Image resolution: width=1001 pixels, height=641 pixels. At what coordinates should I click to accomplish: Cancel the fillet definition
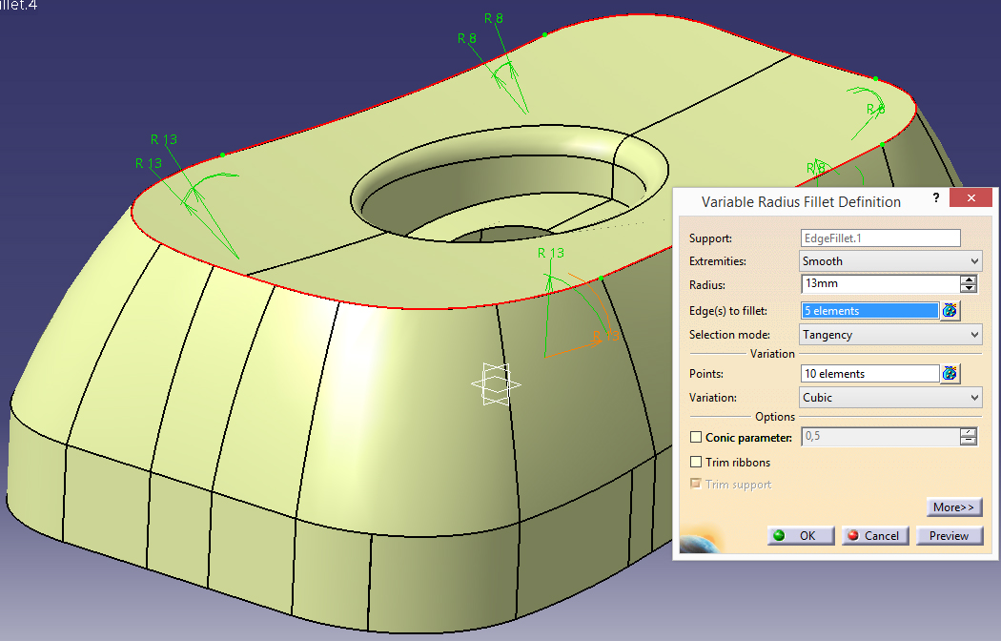click(x=874, y=536)
